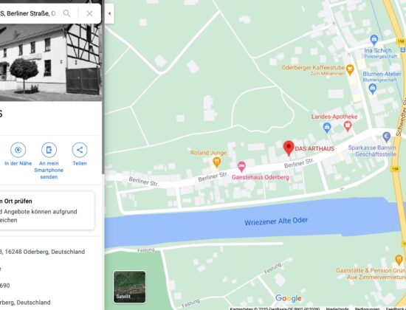Click the Gaststätte & Pension Grüne Aue marker

coord(399,259)
